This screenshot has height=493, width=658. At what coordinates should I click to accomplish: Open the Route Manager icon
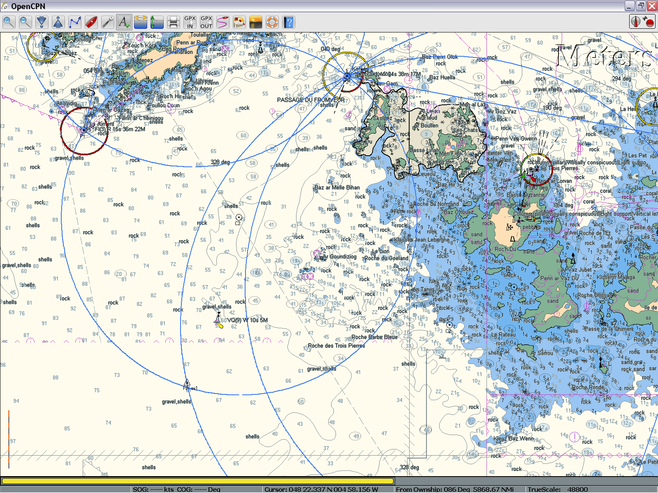(x=222, y=22)
